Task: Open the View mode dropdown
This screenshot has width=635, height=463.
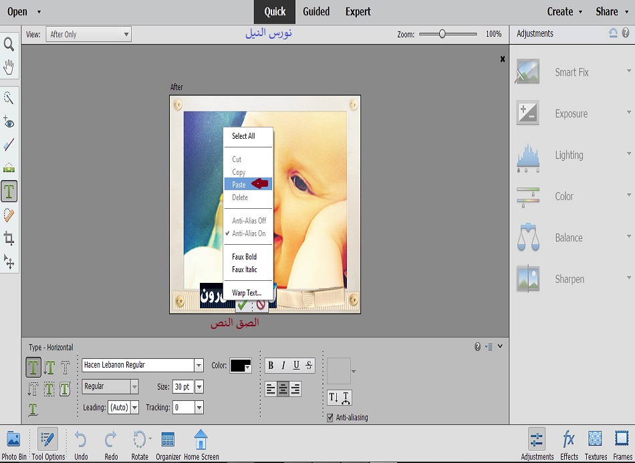Action: 88,34
